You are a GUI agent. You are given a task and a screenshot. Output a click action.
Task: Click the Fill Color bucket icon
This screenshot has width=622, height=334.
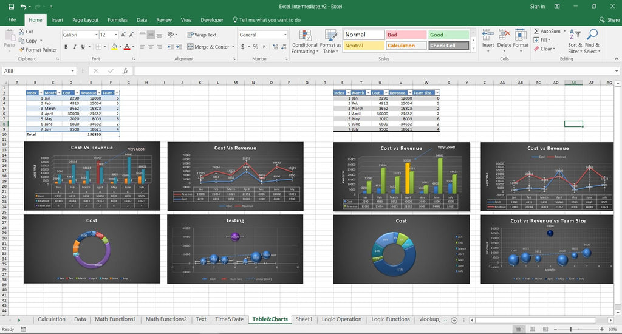pyautogui.click(x=114, y=47)
